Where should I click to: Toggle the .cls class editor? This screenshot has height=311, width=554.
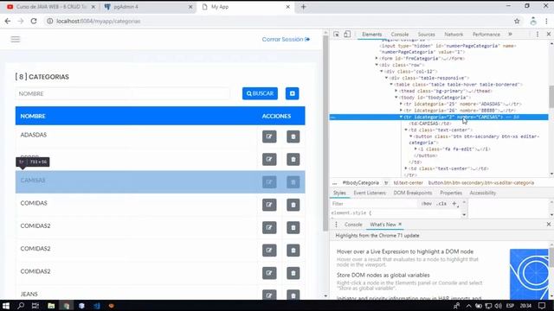click(x=441, y=204)
